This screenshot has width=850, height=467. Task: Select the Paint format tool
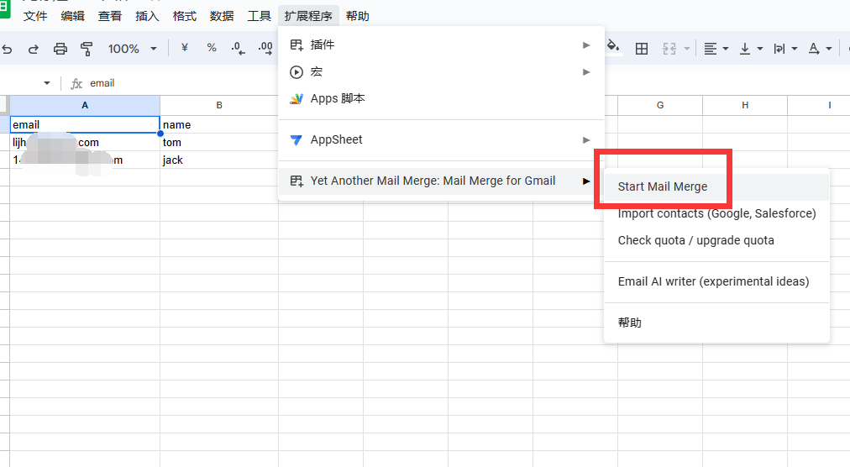point(87,49)
